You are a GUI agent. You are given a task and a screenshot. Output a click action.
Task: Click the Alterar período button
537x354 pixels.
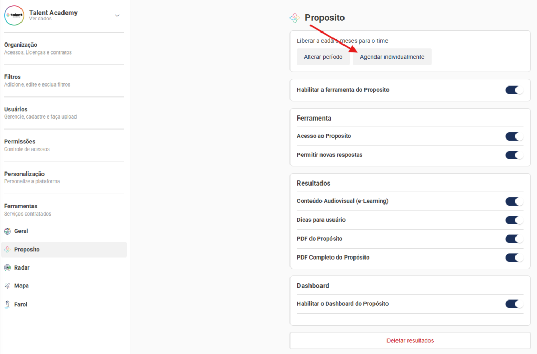coord(323,57)
